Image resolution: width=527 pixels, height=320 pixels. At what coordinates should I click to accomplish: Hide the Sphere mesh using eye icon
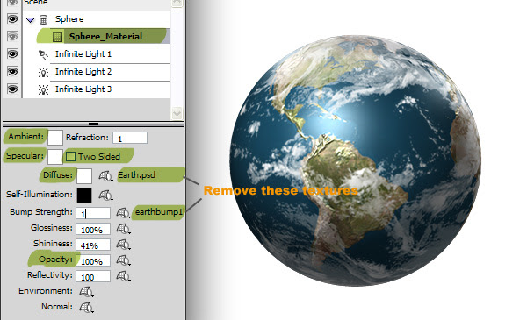12,18
